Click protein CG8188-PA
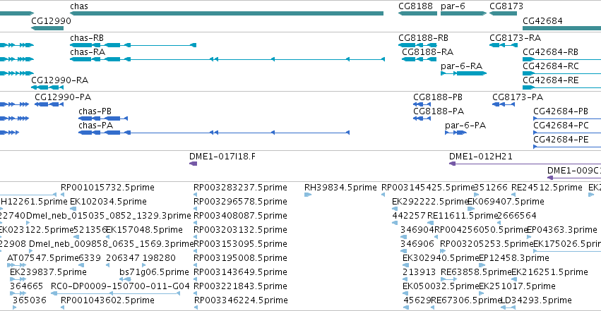This screenshot has height=311, width=601. coord(439,111)
